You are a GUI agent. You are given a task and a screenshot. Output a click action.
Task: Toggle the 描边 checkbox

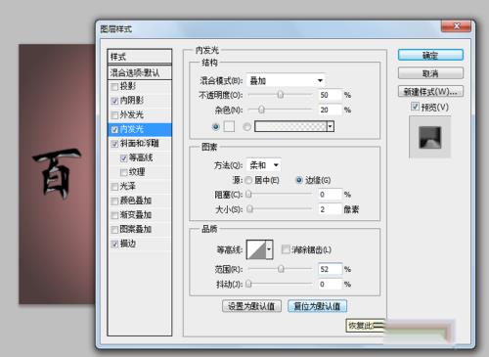click(114, 245)
